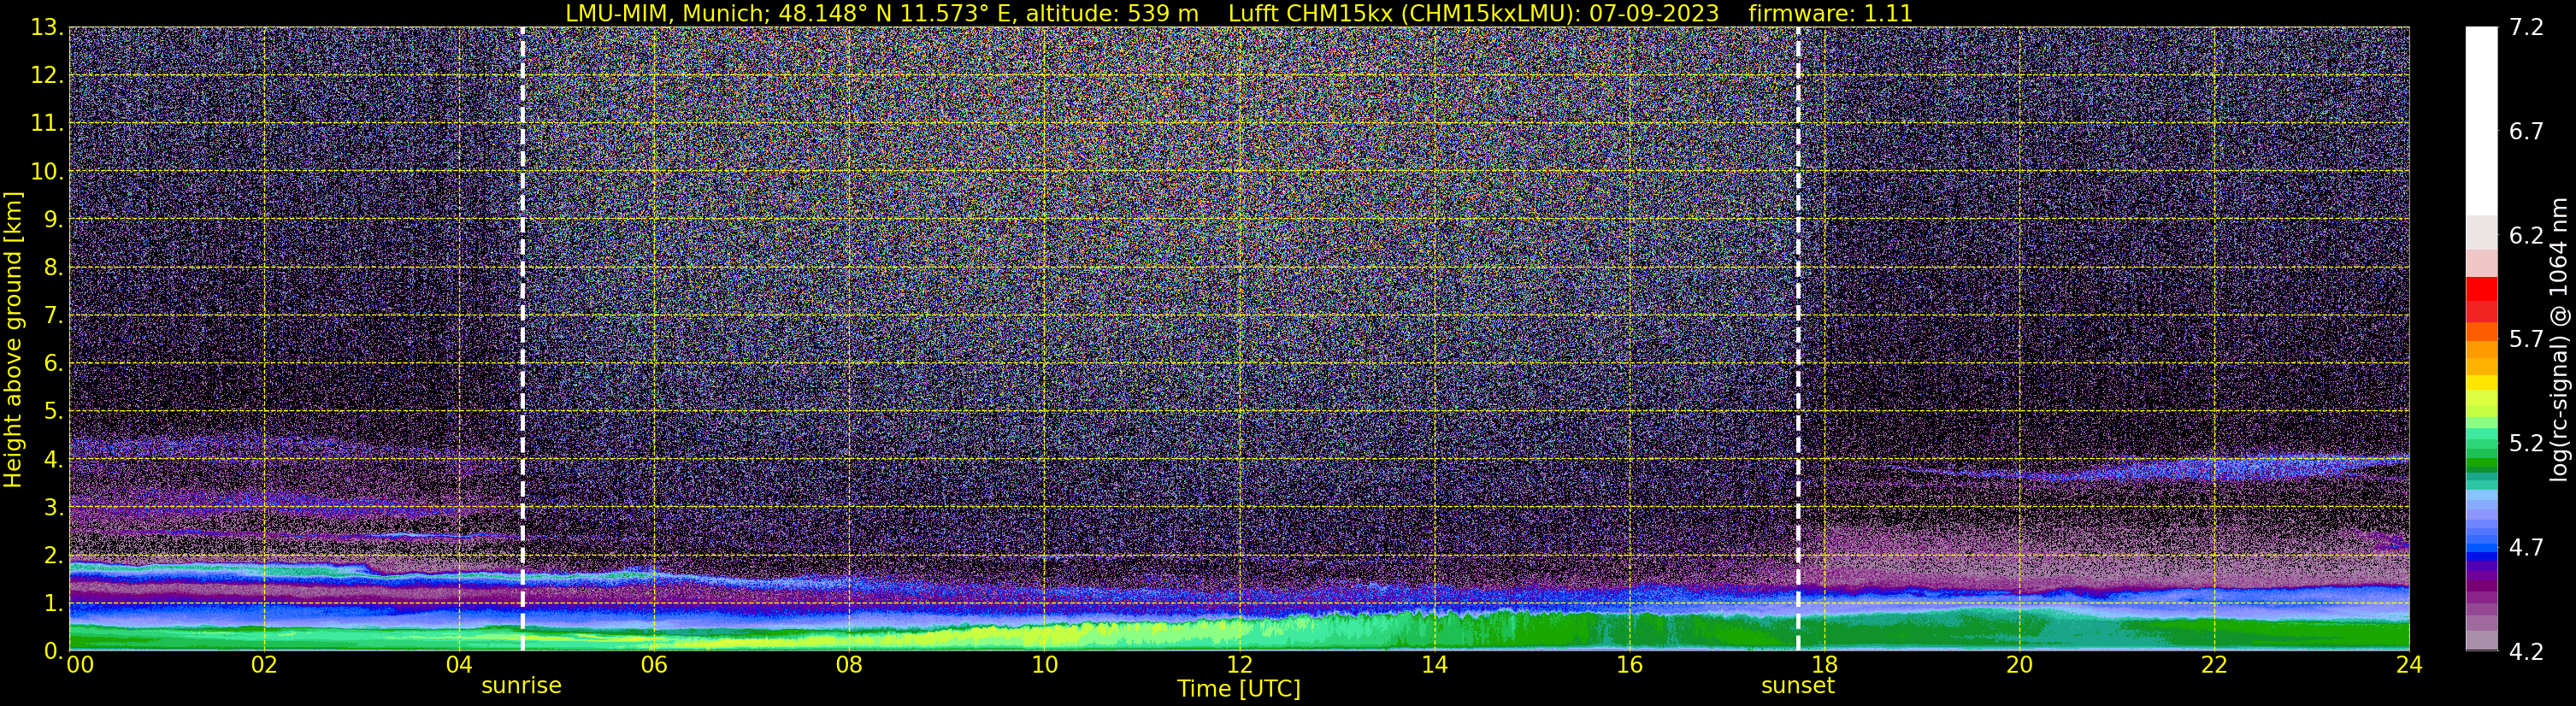Click the "Time [UTC]" axis label
This screenshot has height=706, width=2576.
pos(1239,689)
